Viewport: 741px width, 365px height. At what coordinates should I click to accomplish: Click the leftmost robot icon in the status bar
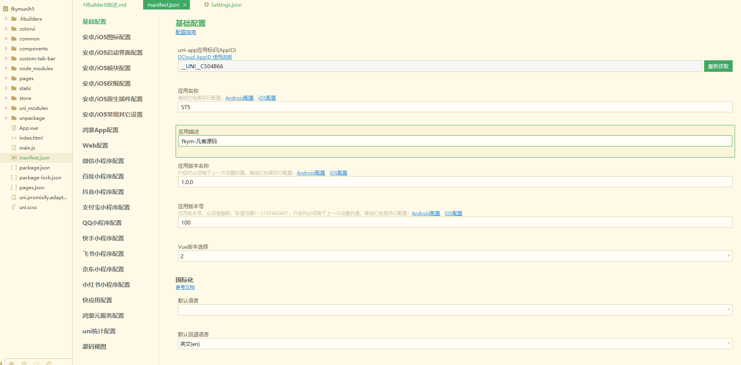pyautogui.click(x=11, y=363)
